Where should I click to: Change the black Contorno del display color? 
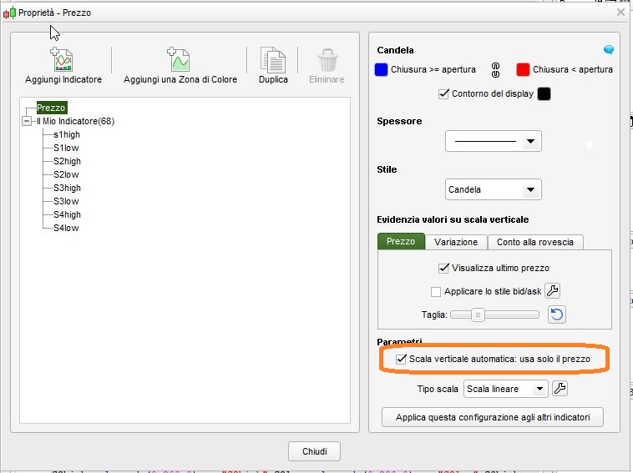pyautogui.click(x=544, y=94)
